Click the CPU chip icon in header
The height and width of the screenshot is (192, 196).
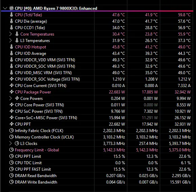[x=12, y=8]
